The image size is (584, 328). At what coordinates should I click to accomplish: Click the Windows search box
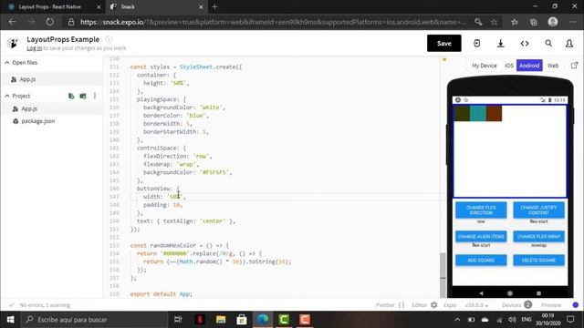(95, 320)
